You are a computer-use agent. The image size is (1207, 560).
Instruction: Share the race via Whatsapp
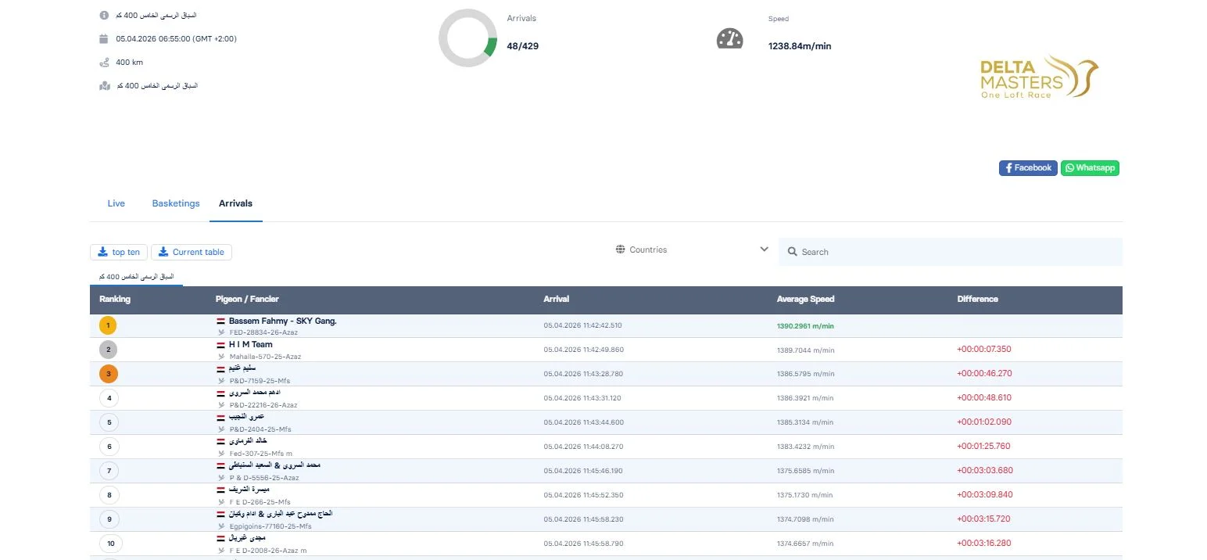point(1090,168)
